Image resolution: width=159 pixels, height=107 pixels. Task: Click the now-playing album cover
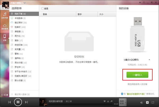43,102
